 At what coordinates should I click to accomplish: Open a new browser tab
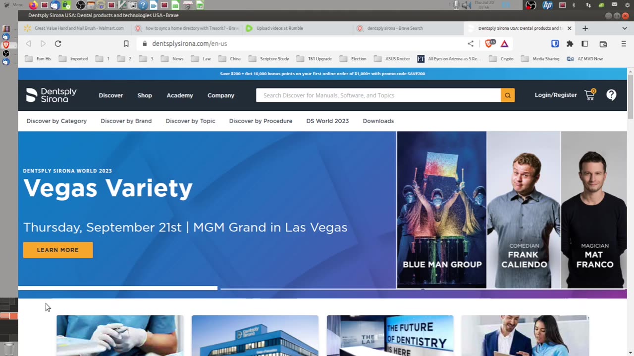pyautogui.click(x=585, y=28)
